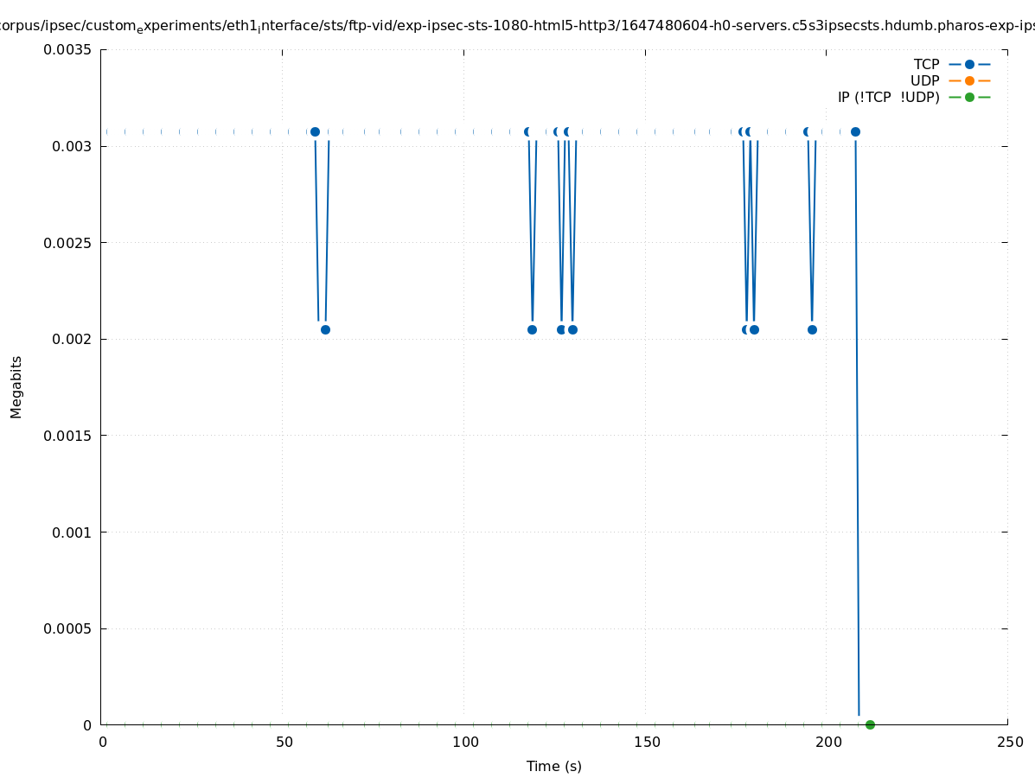Image resolution: width=1035 pixels, height=778 pixels.
Task: Click the Time (s) x-axis label
Action: [x=553, y=766]
